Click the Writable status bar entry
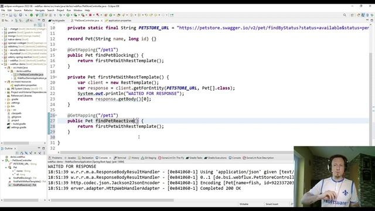This screenshot has height=211, width=375. click(x=244, y=204)
